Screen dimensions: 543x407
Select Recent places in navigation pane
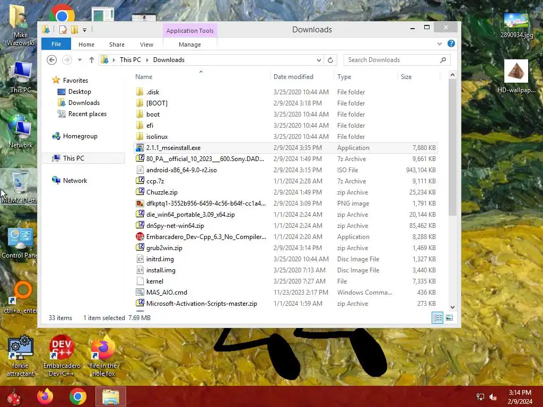(87, 114)
